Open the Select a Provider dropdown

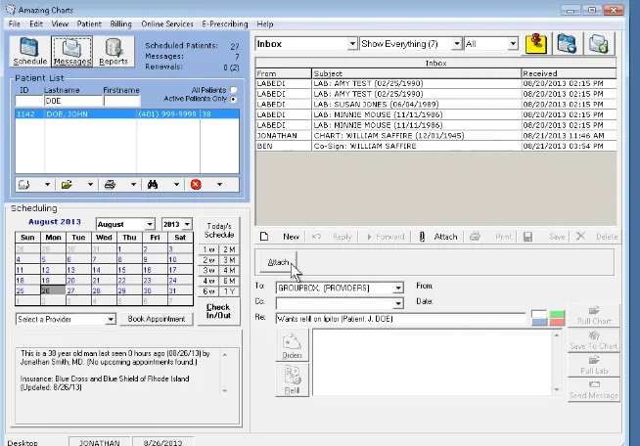tap(111, 319)
